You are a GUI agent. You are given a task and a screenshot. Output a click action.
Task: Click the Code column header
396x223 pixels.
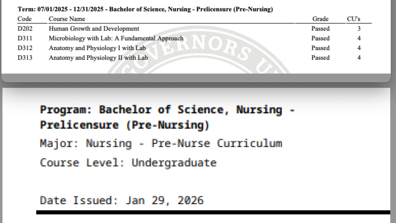25,19
